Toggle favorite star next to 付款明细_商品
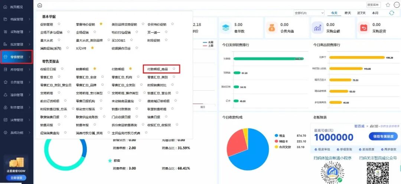The height and width of the screenshot is (184, 401). tap(173, 69)
